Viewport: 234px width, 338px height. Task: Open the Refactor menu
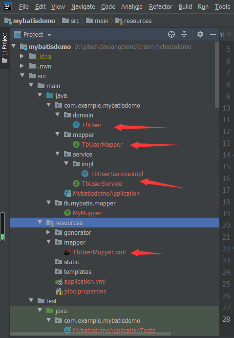161,7
